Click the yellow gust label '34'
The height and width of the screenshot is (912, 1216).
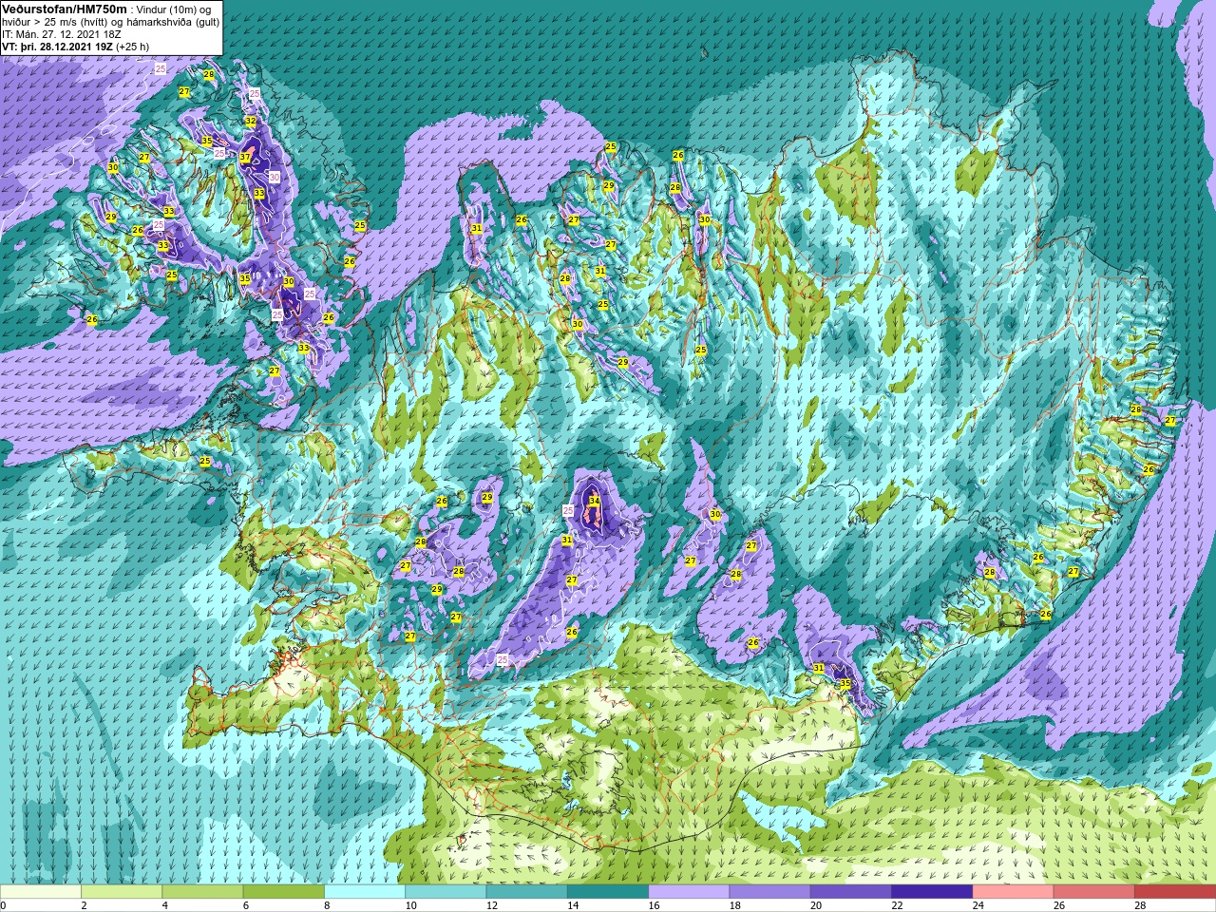click(595, 501)
